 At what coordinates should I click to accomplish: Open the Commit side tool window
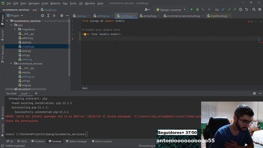click(x=2, y=35)
